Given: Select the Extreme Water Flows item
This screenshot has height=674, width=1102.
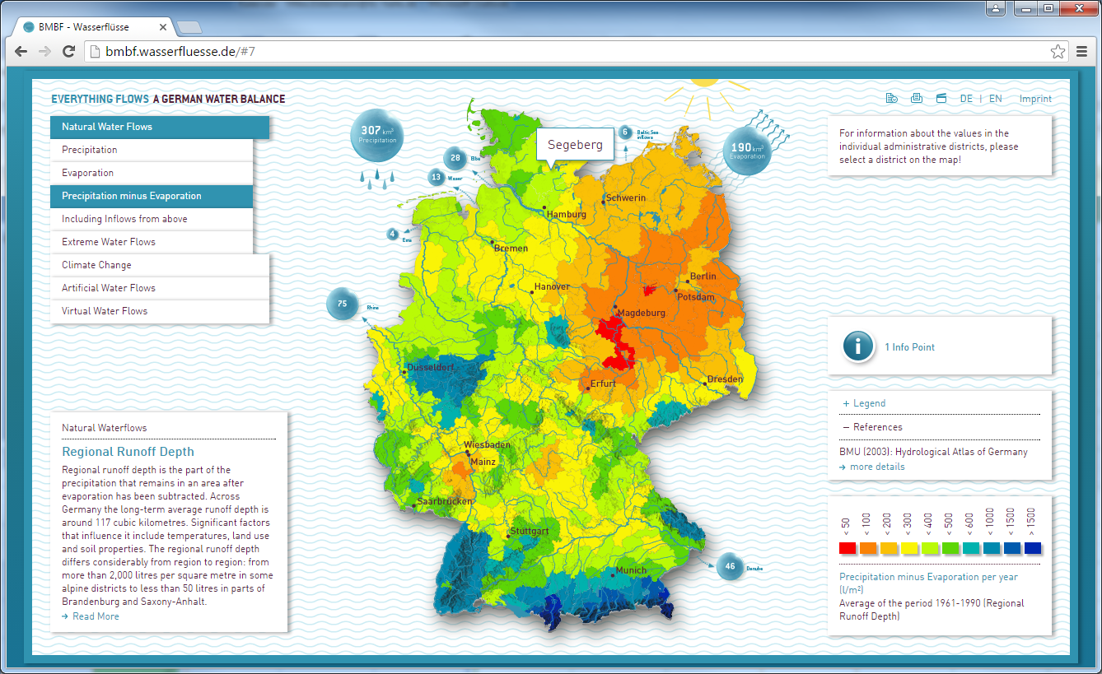Looking at the screenshot, I should (x=152, y=242).
